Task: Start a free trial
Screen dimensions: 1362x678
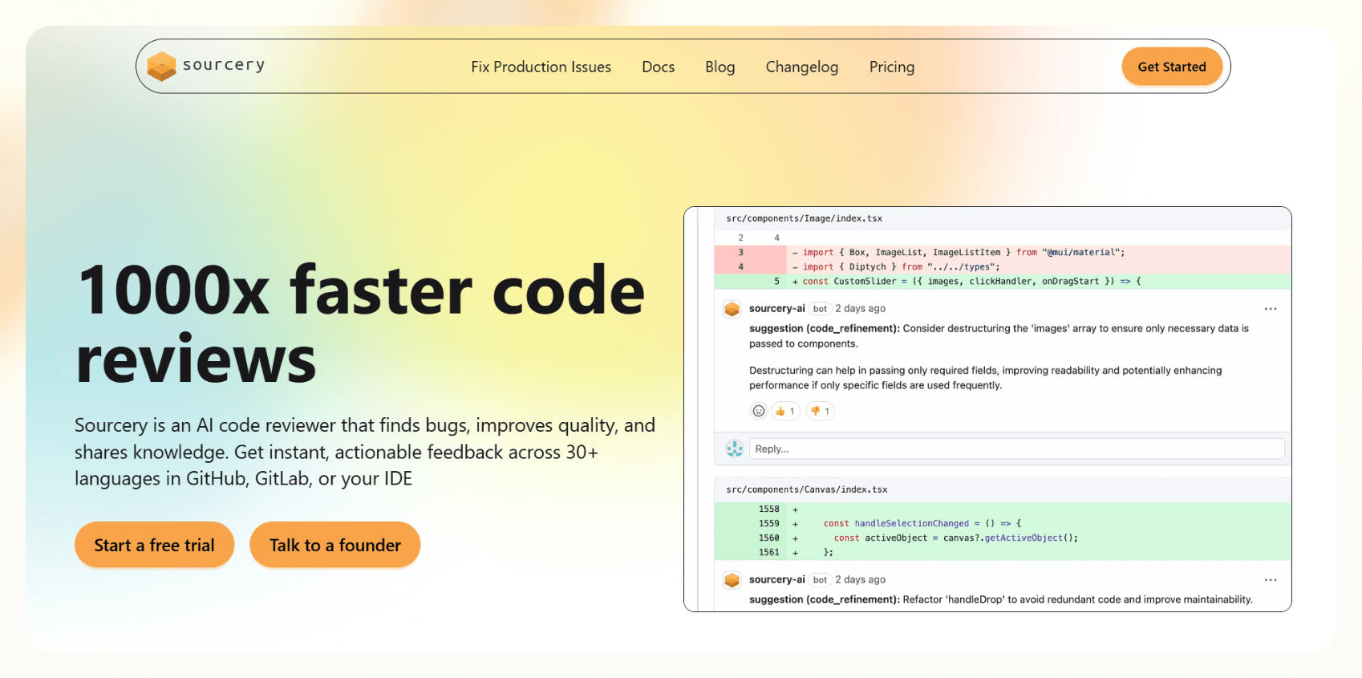Action: tap(154, 545)
